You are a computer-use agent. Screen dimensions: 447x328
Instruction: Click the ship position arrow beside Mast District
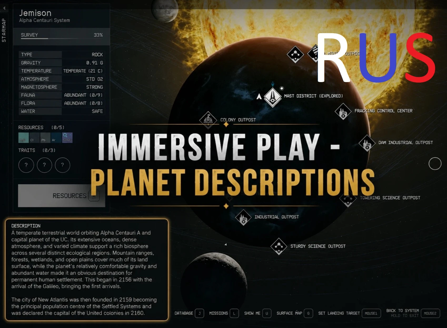(259, 97)
